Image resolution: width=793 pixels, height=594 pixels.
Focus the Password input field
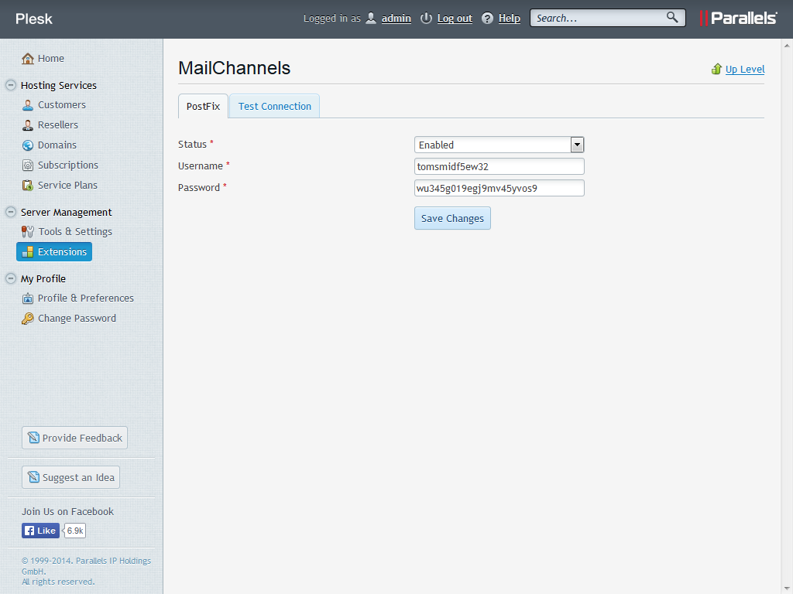499,189
